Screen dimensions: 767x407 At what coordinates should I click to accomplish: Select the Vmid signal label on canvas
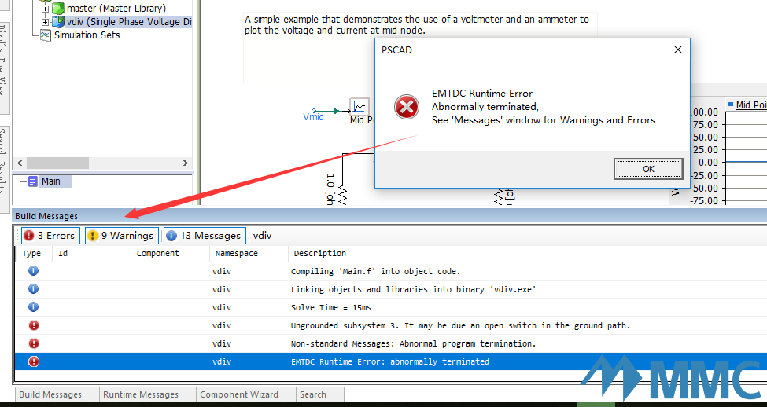point(313,117)
